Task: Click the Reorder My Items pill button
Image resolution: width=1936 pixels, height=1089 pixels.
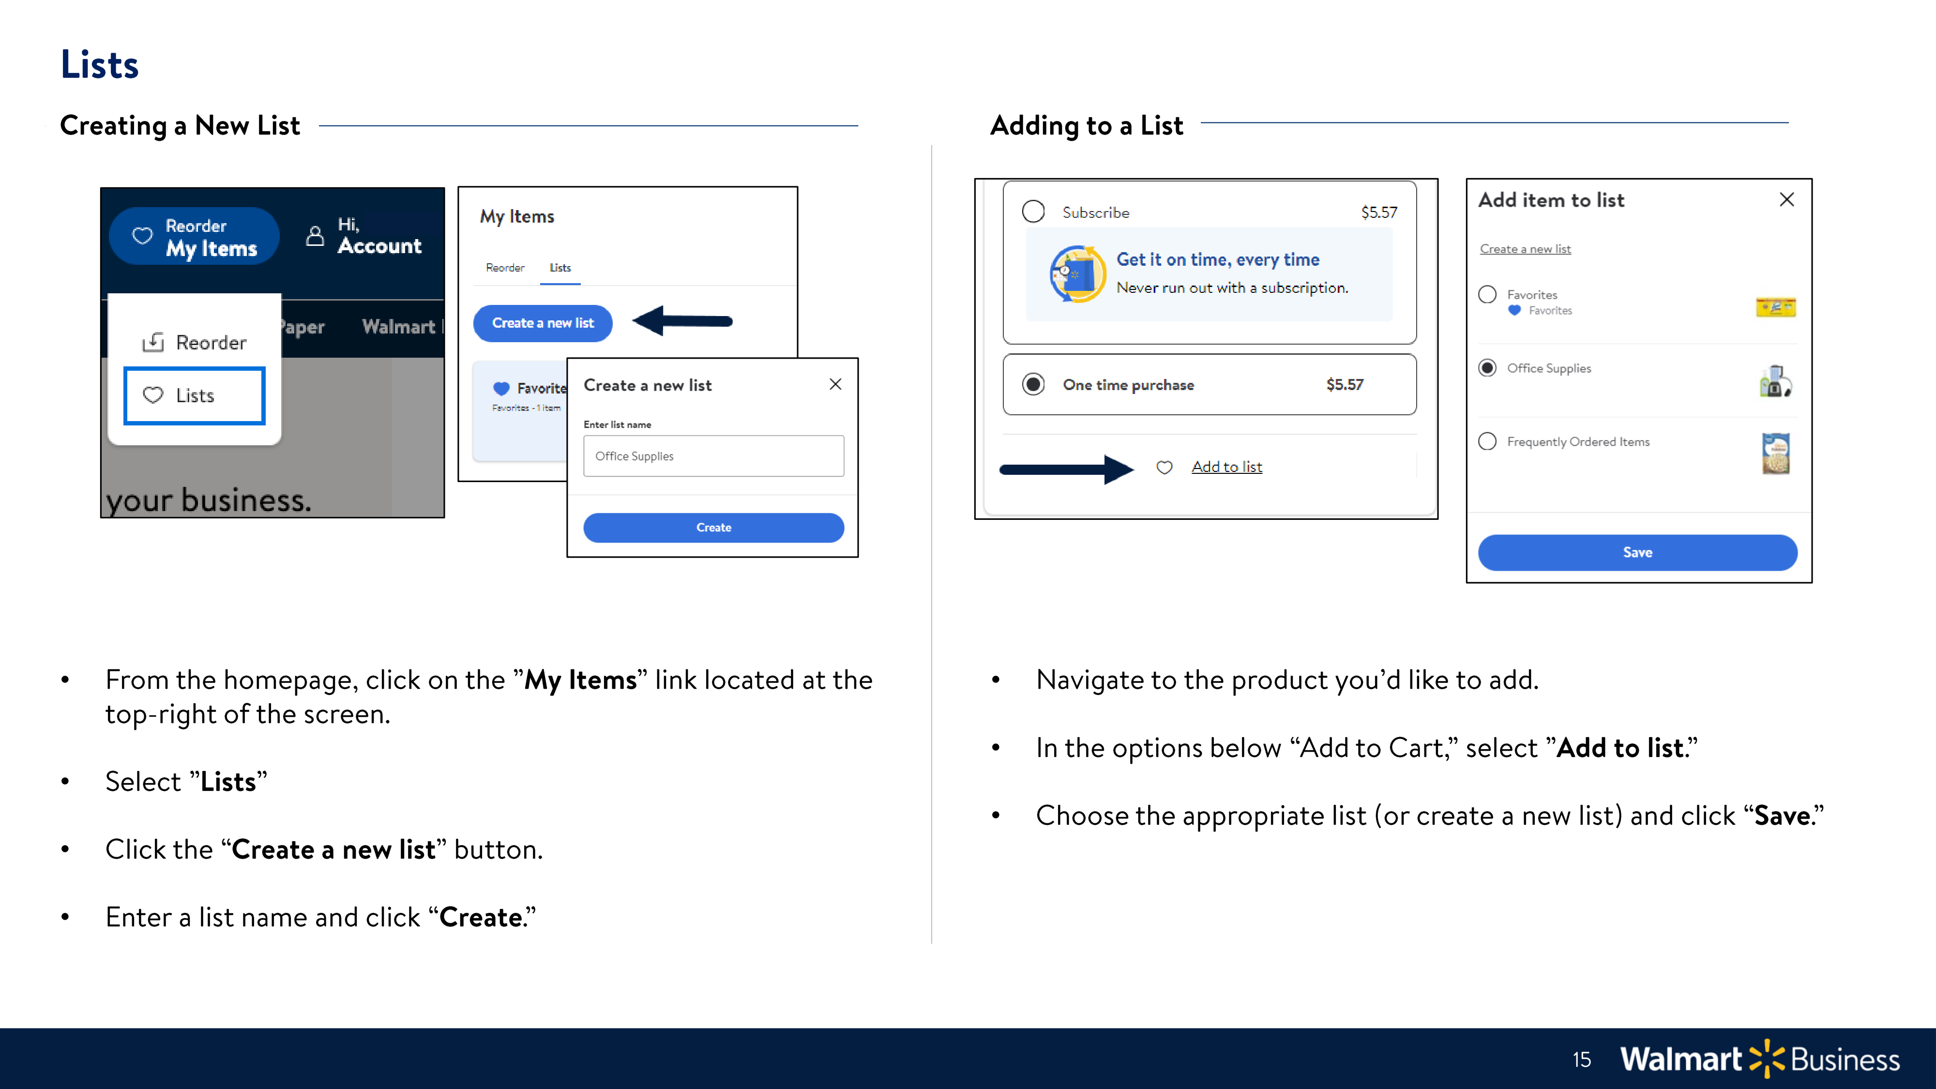Action: (x=195, y=236)
